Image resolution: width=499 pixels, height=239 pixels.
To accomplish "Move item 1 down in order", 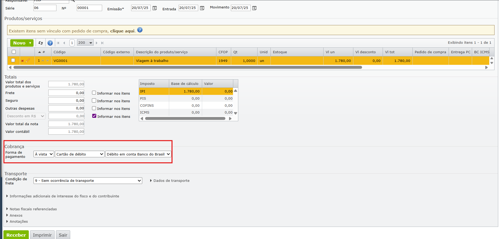I will click(x=47, y=61).
